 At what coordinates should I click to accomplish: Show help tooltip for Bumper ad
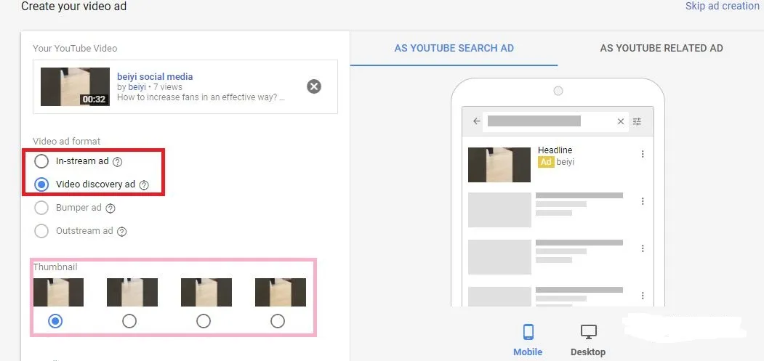(110, 208)
